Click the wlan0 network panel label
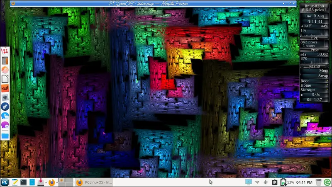Viewport: 332px width, 187px height. (314, 66)
